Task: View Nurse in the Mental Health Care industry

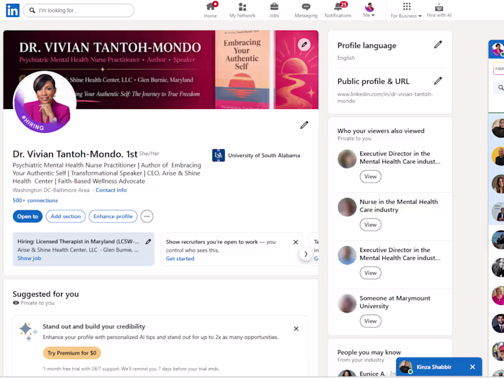Action: pos(370,225)
